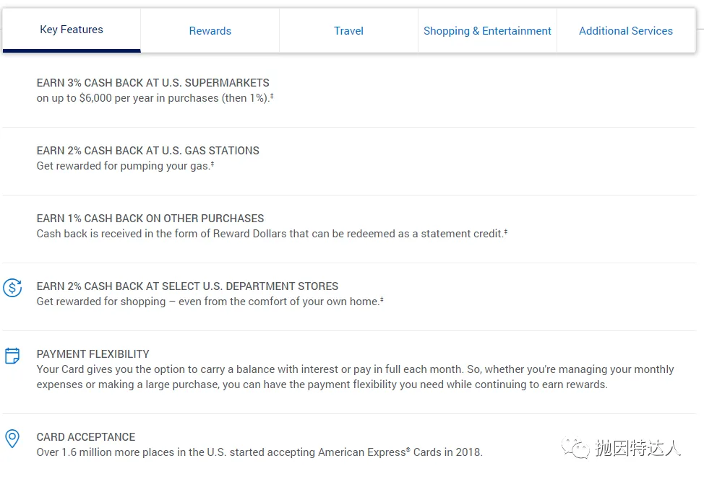704x479 pixels.
Task: Click the footnote symbol after supermarkets terms
Action: pyautogui.click(x=271, y=96)
